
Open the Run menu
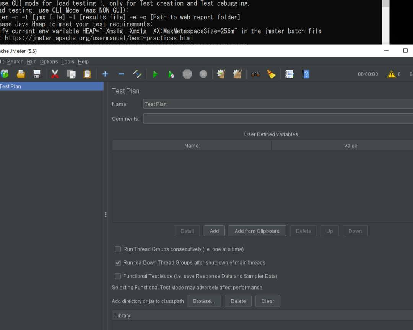(x=32, y=61)
